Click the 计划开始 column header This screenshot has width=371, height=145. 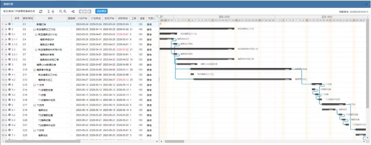click(82, 18)
